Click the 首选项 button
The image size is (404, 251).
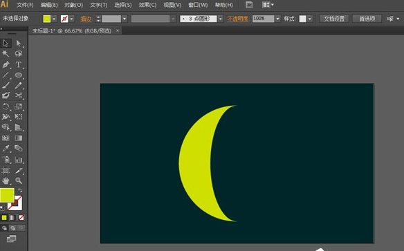pyautogui.click(x=367, y=19)
